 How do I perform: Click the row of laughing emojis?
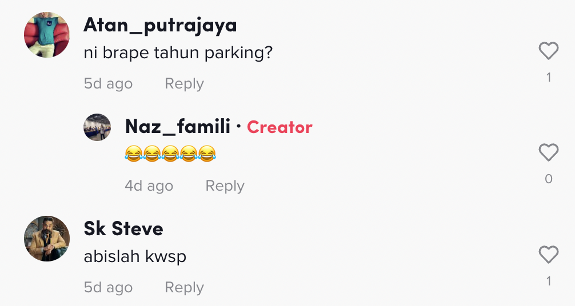click(x=170, y=154)
